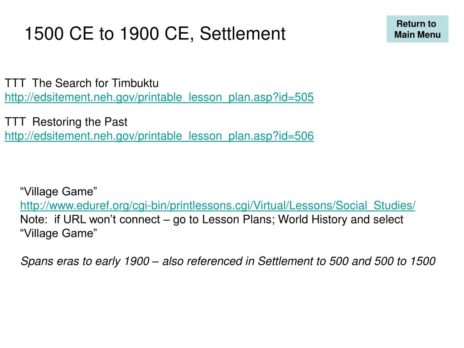464x348 pixels.
Task: Click the TTT label before The Search
Action: (x=15, y=83)
